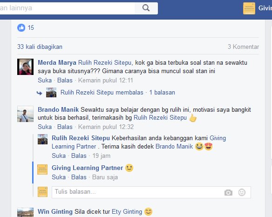Open Win Ginting's profile picture

tap(25, 212)
